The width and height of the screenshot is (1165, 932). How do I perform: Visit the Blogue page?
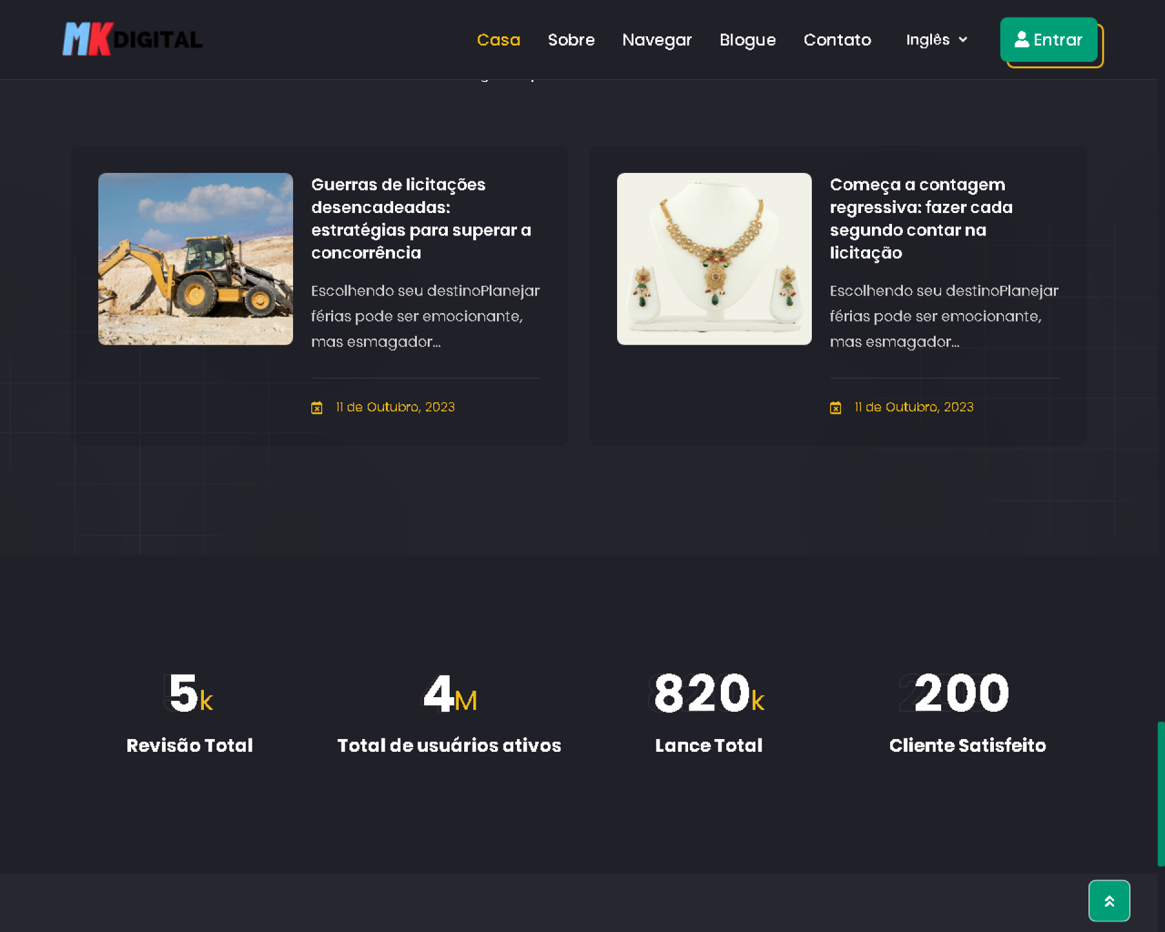pos(747,39)
